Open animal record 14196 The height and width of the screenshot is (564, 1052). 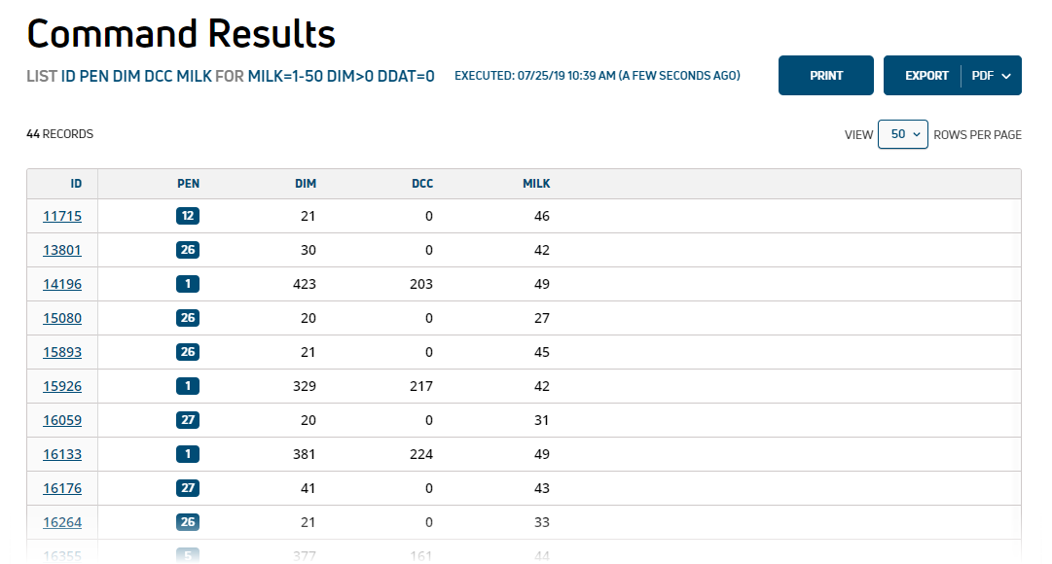(x=62, y=284)
